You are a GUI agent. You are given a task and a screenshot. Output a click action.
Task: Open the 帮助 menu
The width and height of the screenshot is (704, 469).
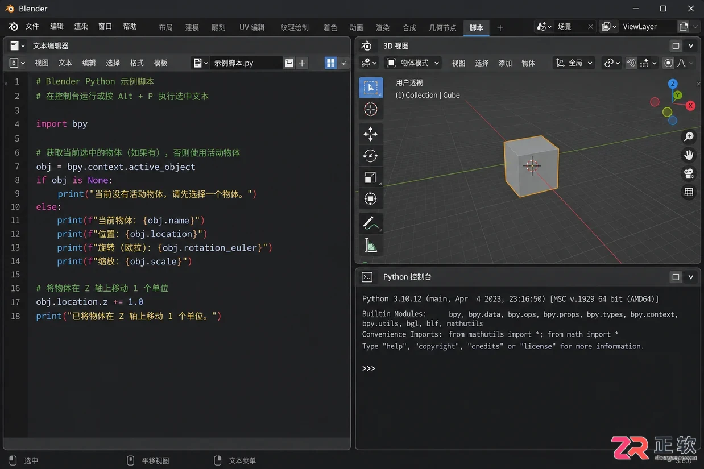pyautogui.click(x=130, y=27)
